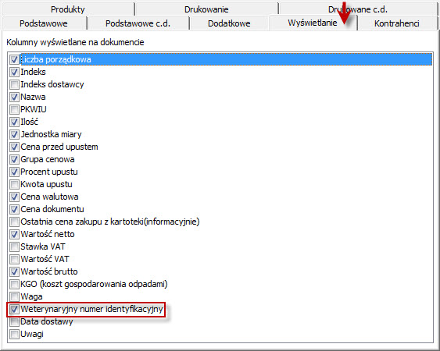Open the Drukowane c.d. tab

(x=358, y=9)
